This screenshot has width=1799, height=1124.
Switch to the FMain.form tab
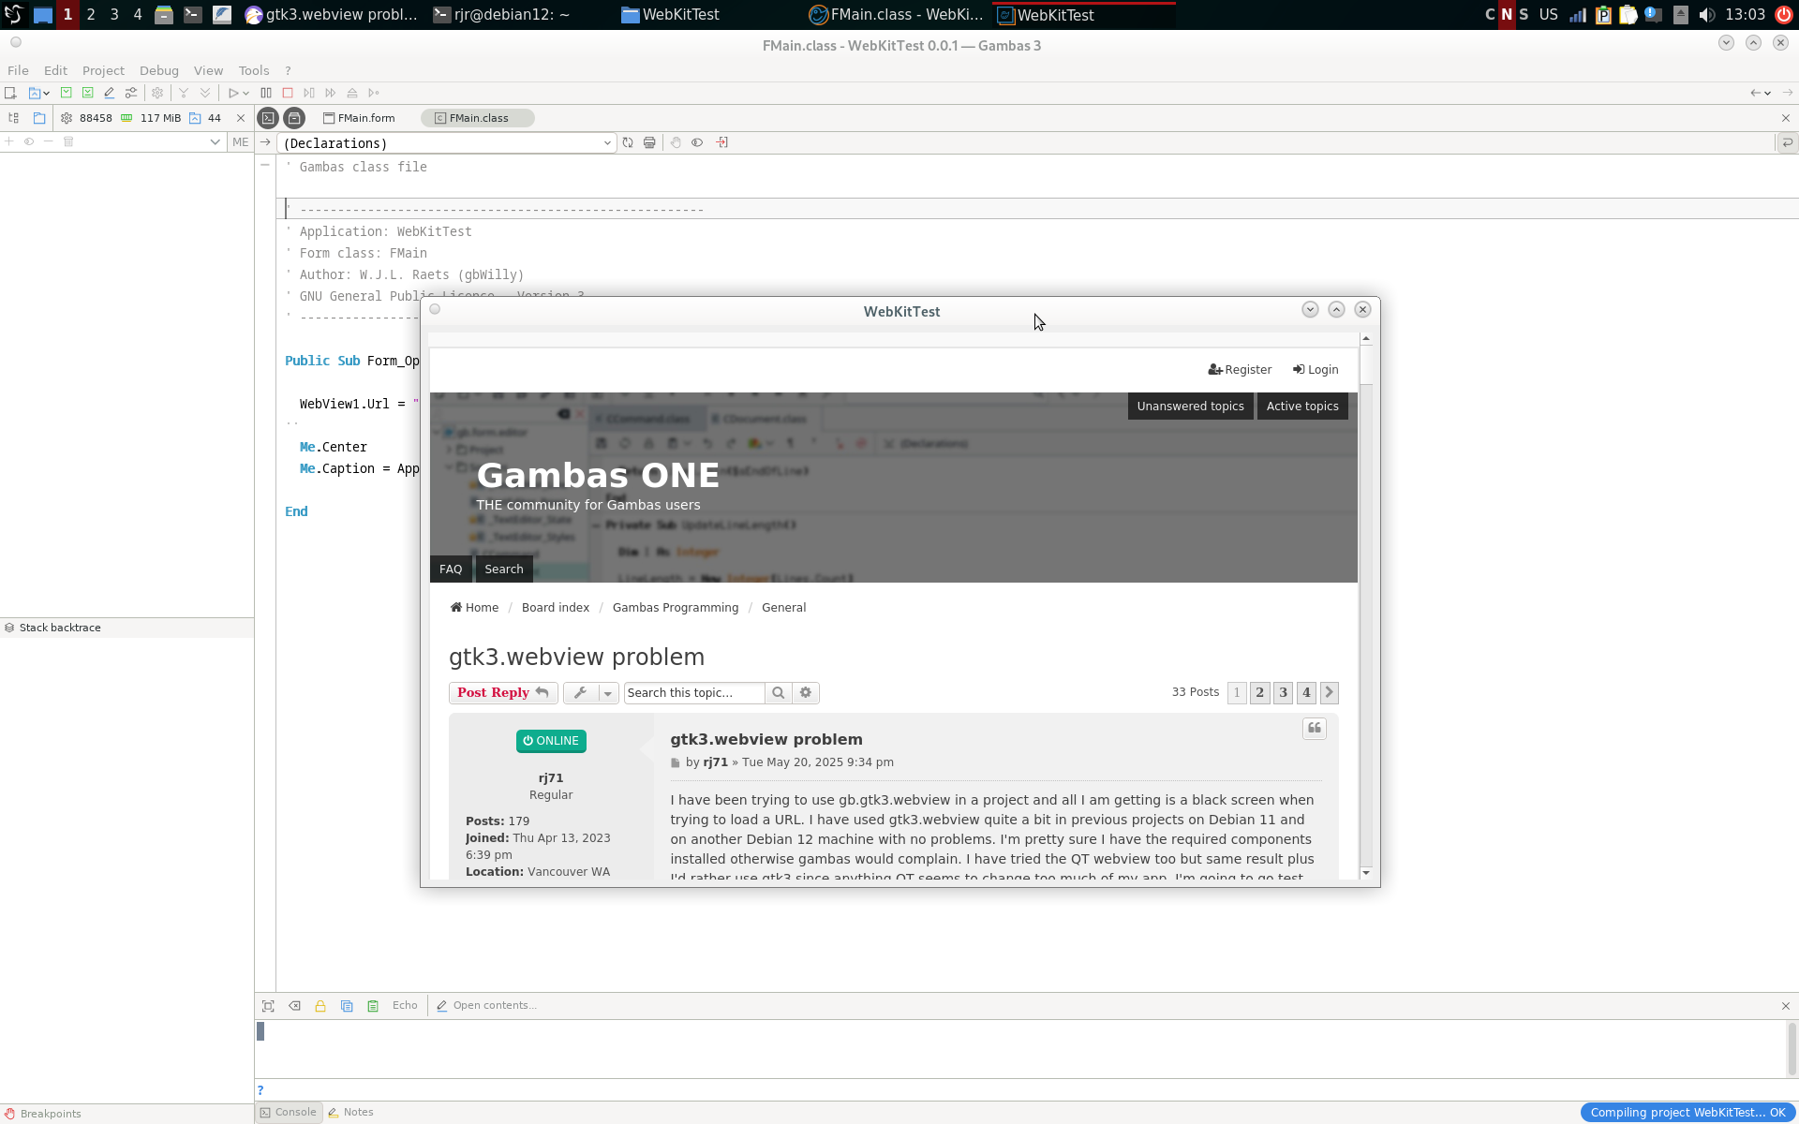coord(359,118)
